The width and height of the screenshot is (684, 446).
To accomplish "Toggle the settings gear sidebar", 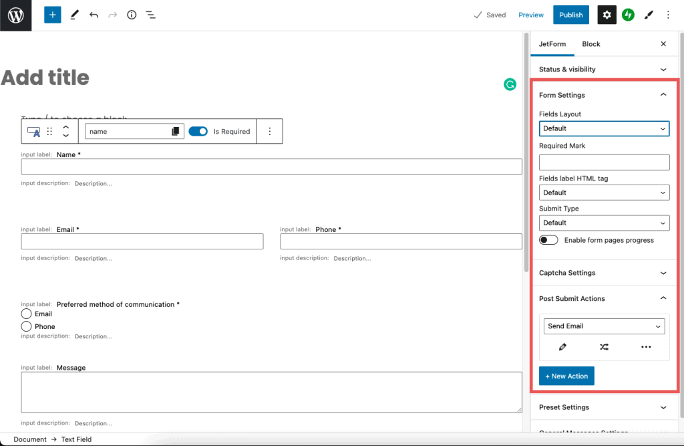I will tap(607, 15).
